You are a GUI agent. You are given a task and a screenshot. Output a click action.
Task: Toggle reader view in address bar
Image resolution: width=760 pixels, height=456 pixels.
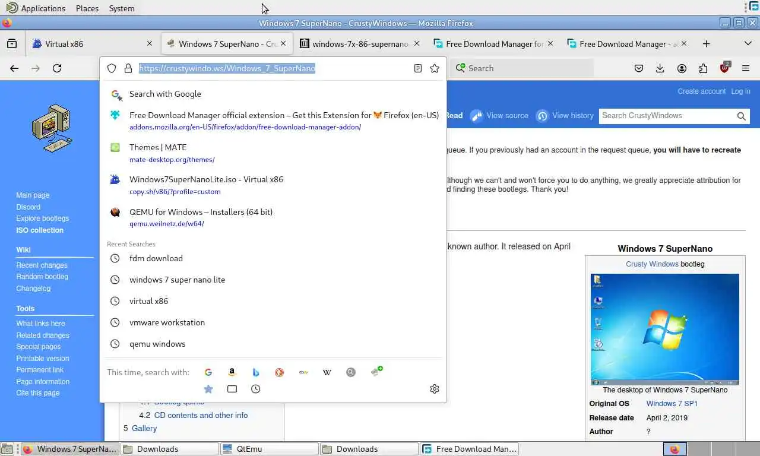[x=418, y=68]
